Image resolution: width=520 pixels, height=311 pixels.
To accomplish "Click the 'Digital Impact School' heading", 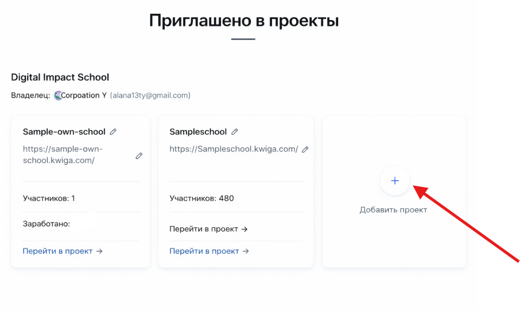I will coord(60,77).
